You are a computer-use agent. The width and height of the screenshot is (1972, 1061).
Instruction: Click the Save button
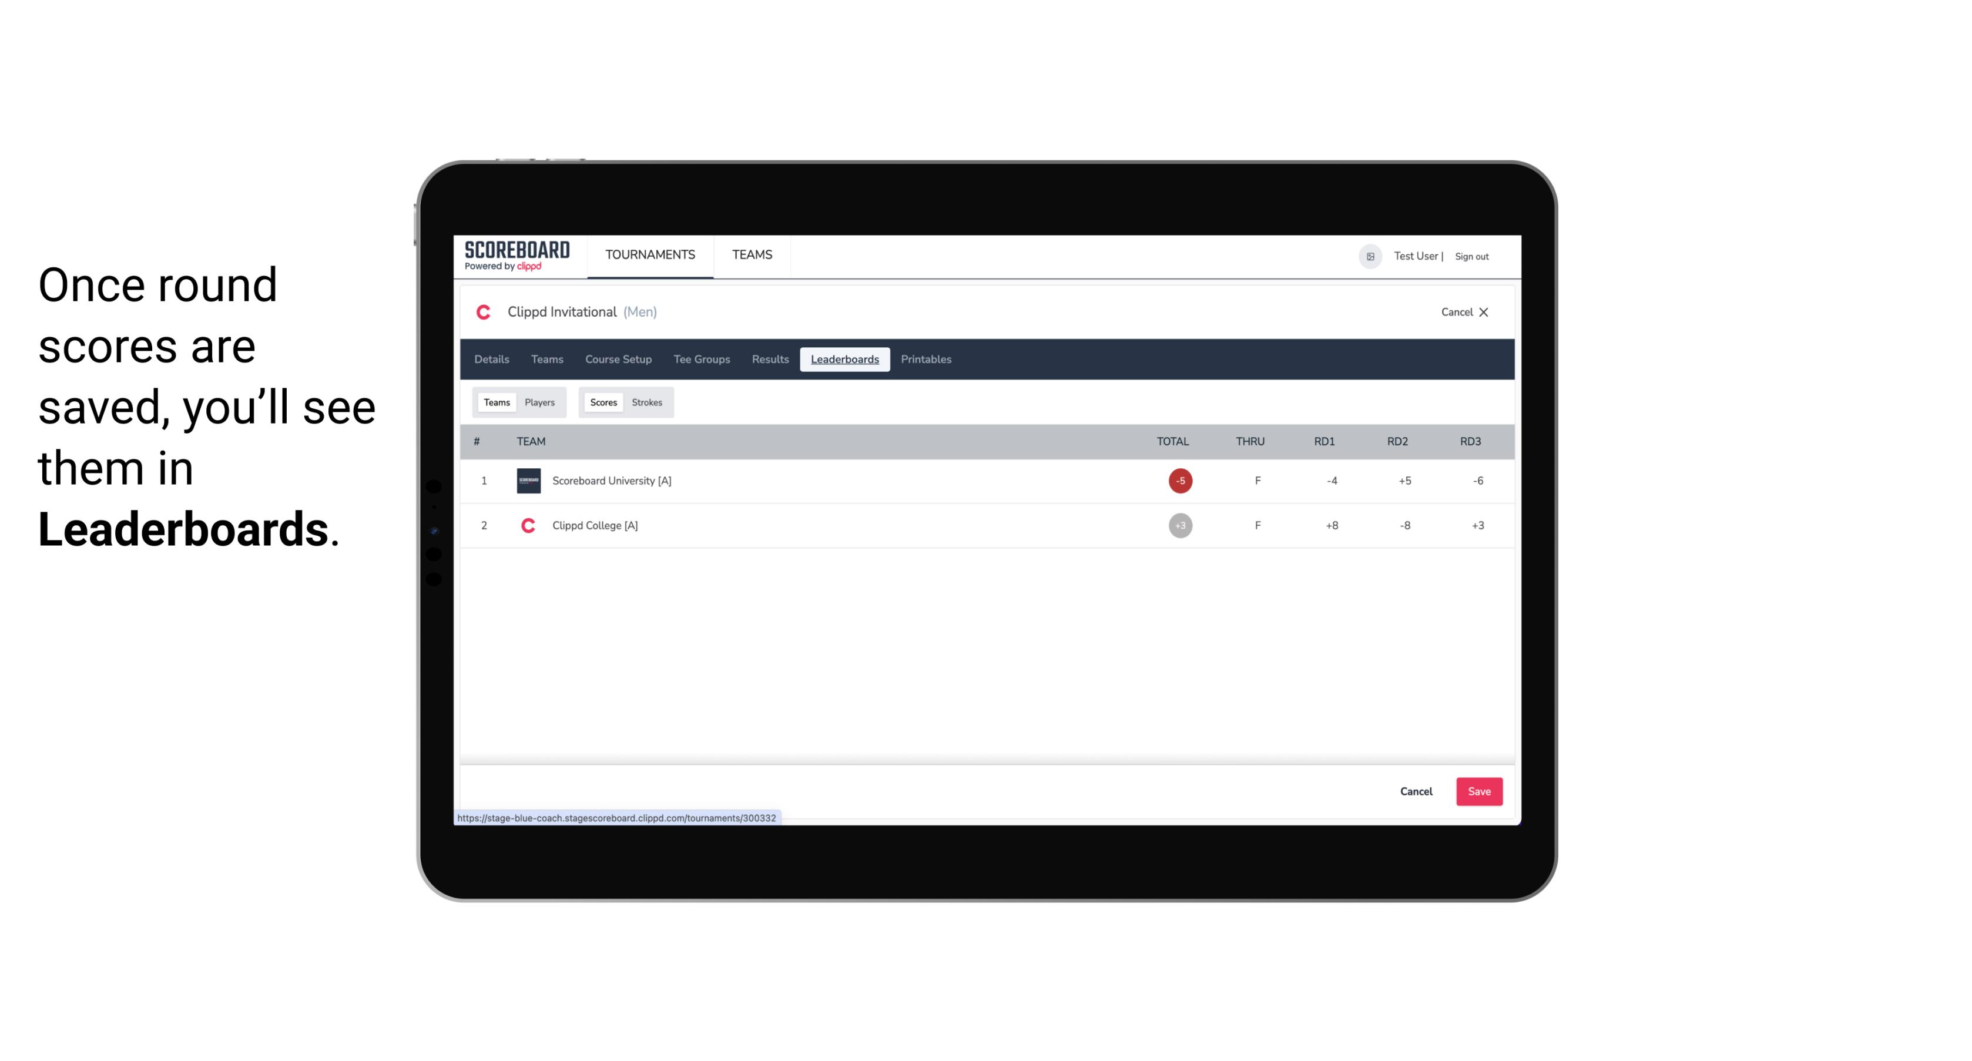(1478, 791)
